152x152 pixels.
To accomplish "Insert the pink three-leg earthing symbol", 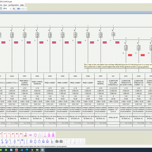I will (44, 135).
